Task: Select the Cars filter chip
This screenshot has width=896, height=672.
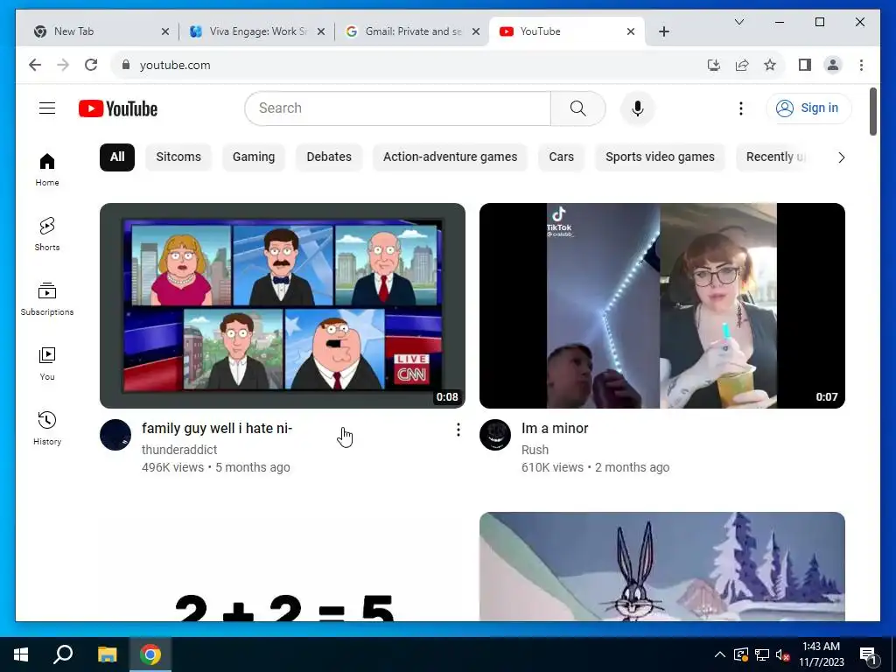Action: pyautogui.click(x=561, y=157)
